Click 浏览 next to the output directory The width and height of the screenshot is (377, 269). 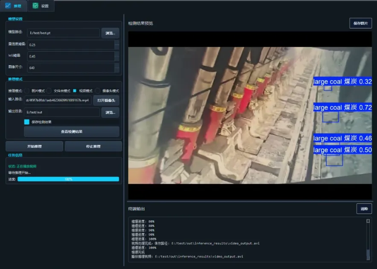(x=110, y=112)
